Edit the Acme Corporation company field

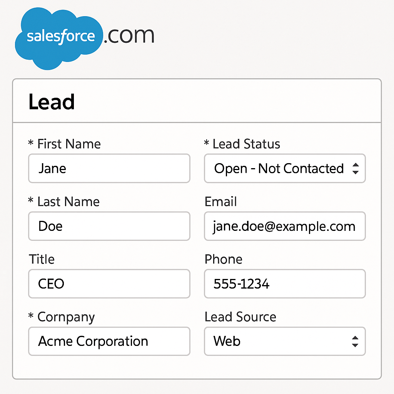pyautogui.click(x=109, y=341)
